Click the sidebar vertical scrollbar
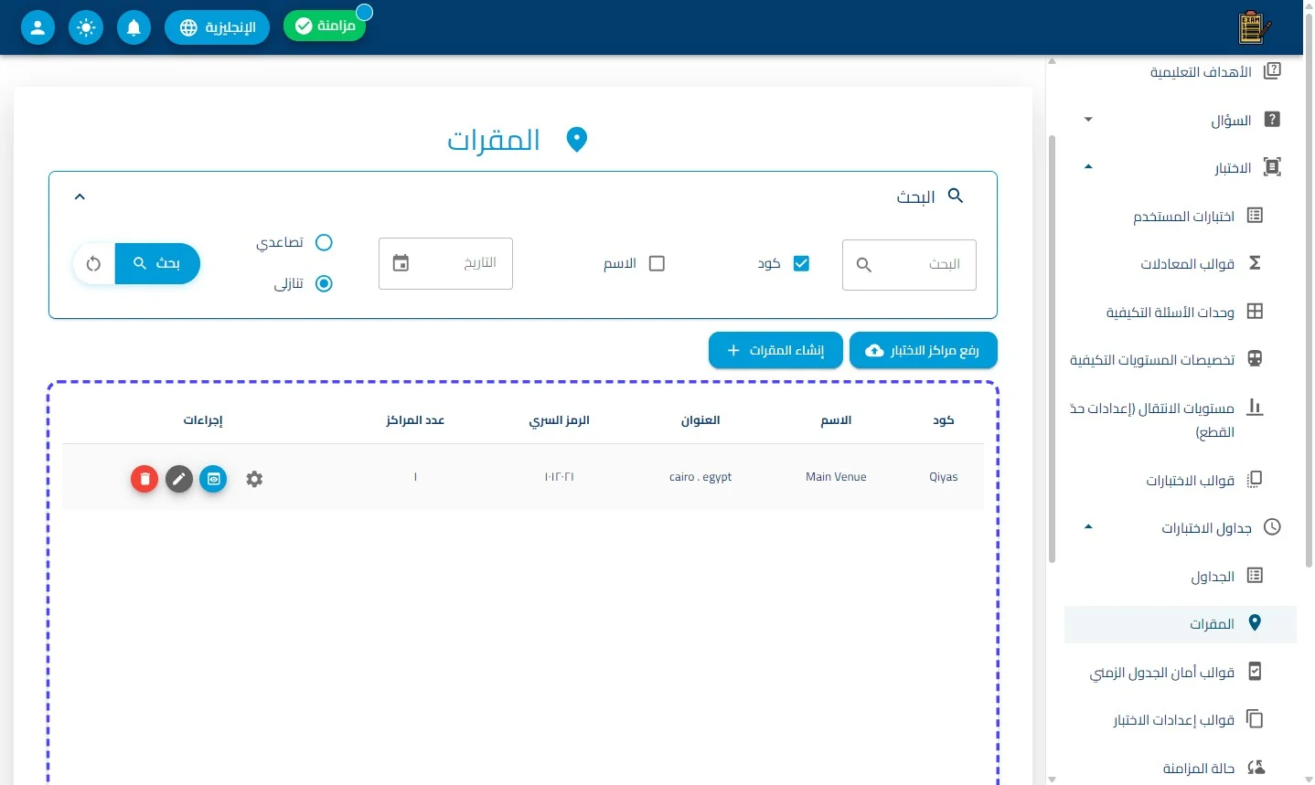Image resolution: width=1315 pixels, height=785 pixels. click(1052, 347)
